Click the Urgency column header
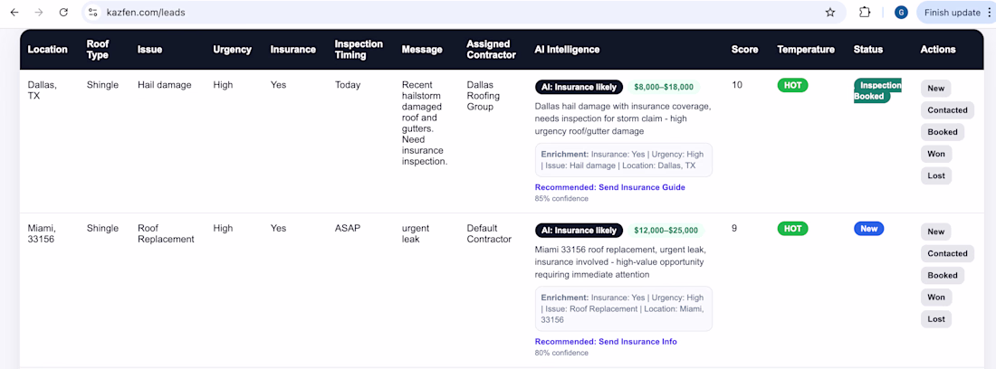 232,50
